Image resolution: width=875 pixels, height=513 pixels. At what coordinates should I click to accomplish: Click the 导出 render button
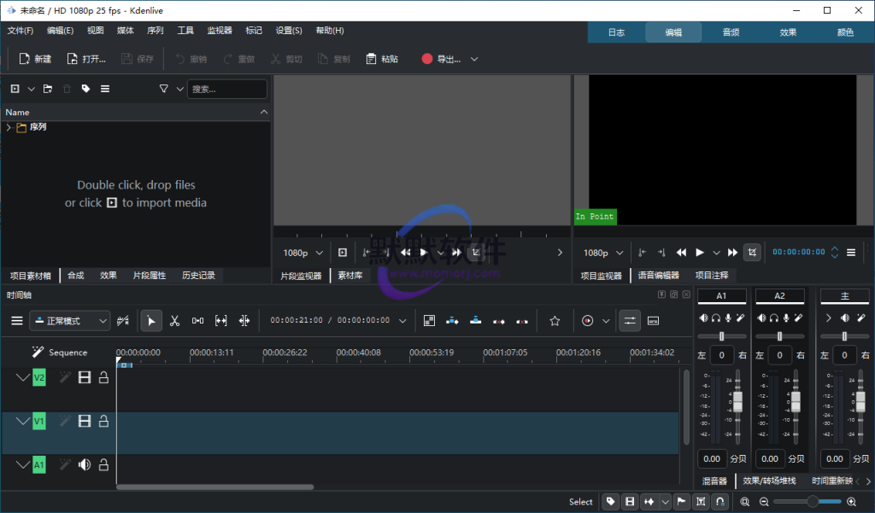coord(442,59)
